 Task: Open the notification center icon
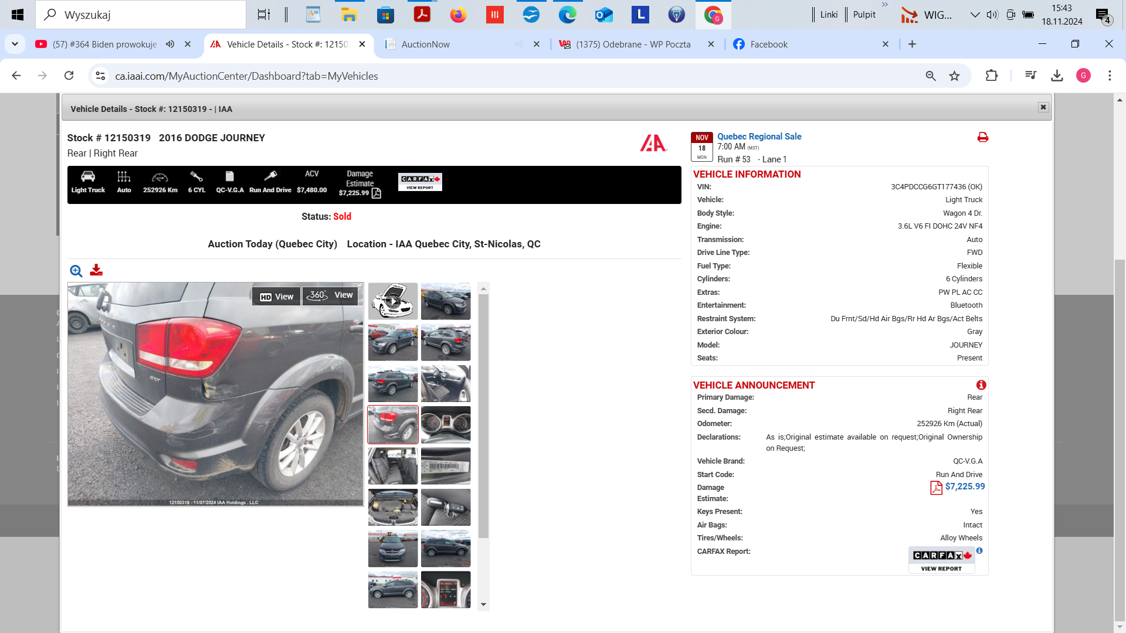(1104, 15)
